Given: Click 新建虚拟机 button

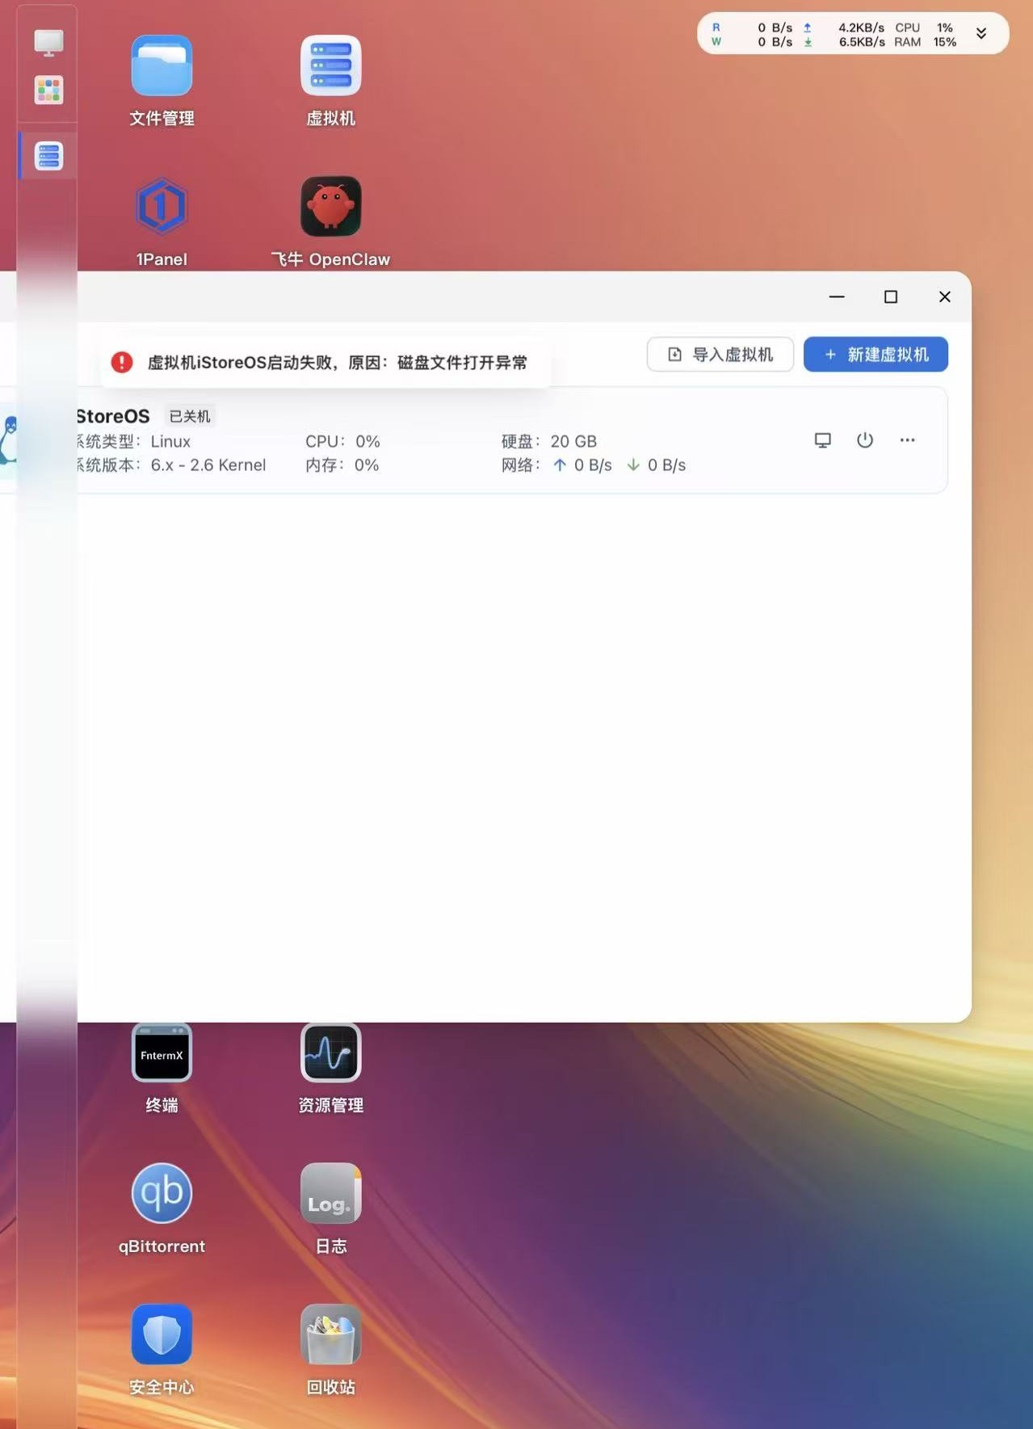Looking at the screenshot, I should pos(876,355).
